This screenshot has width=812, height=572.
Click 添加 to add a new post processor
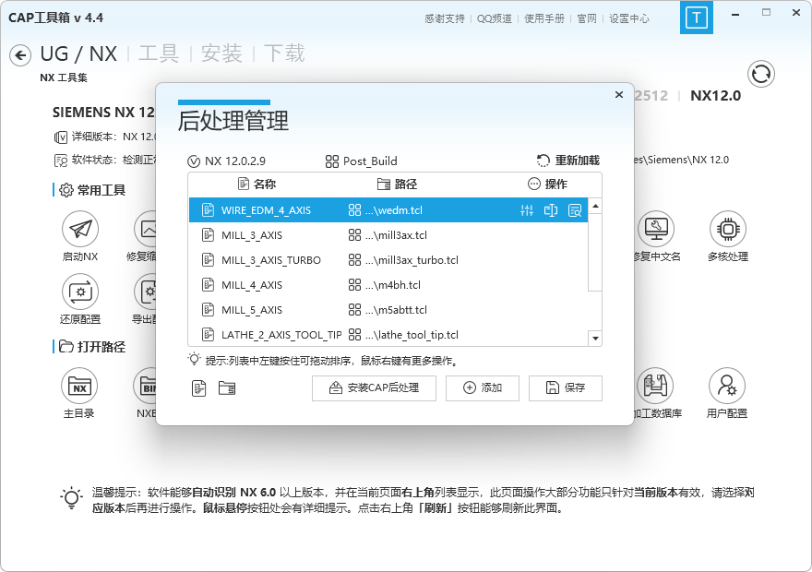pyautogui.click(x=482, y=388)
